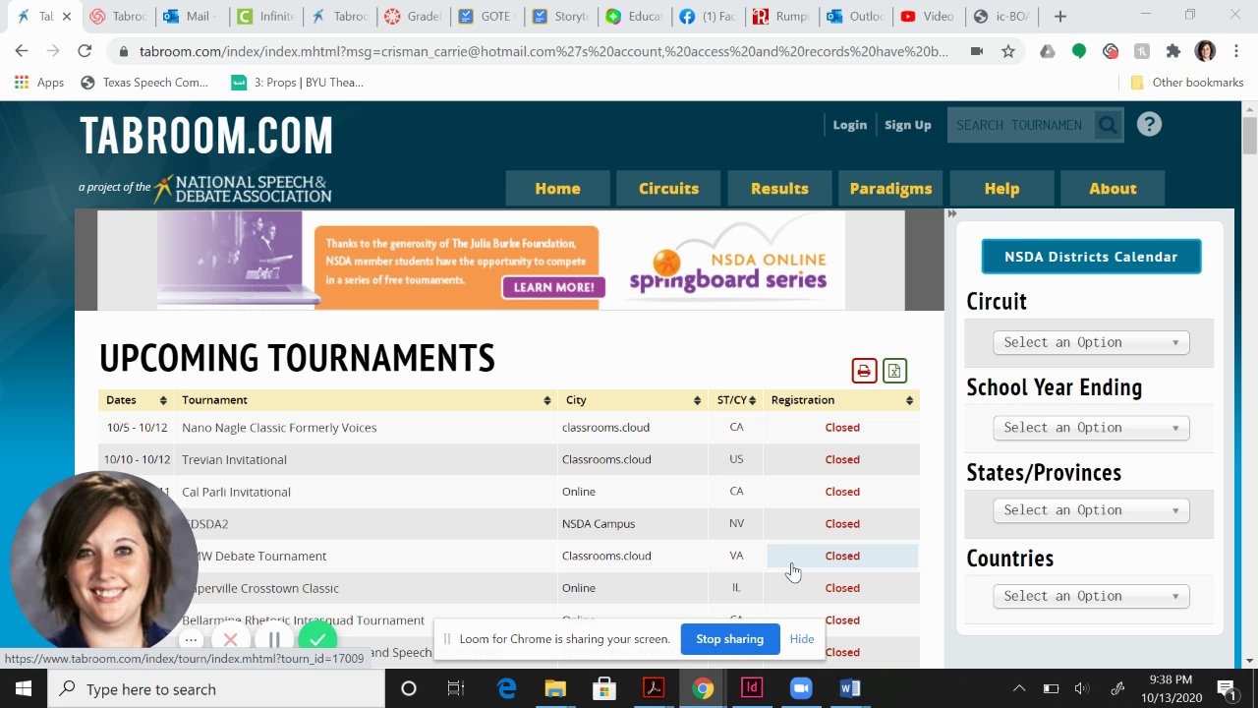This screenshot has height=708, width=1258.
Task: Open Microsoft Word from the taskbar
Action: pos(850,688)
